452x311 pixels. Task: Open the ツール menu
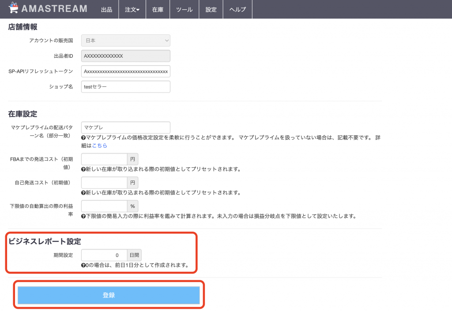(184, 10)
